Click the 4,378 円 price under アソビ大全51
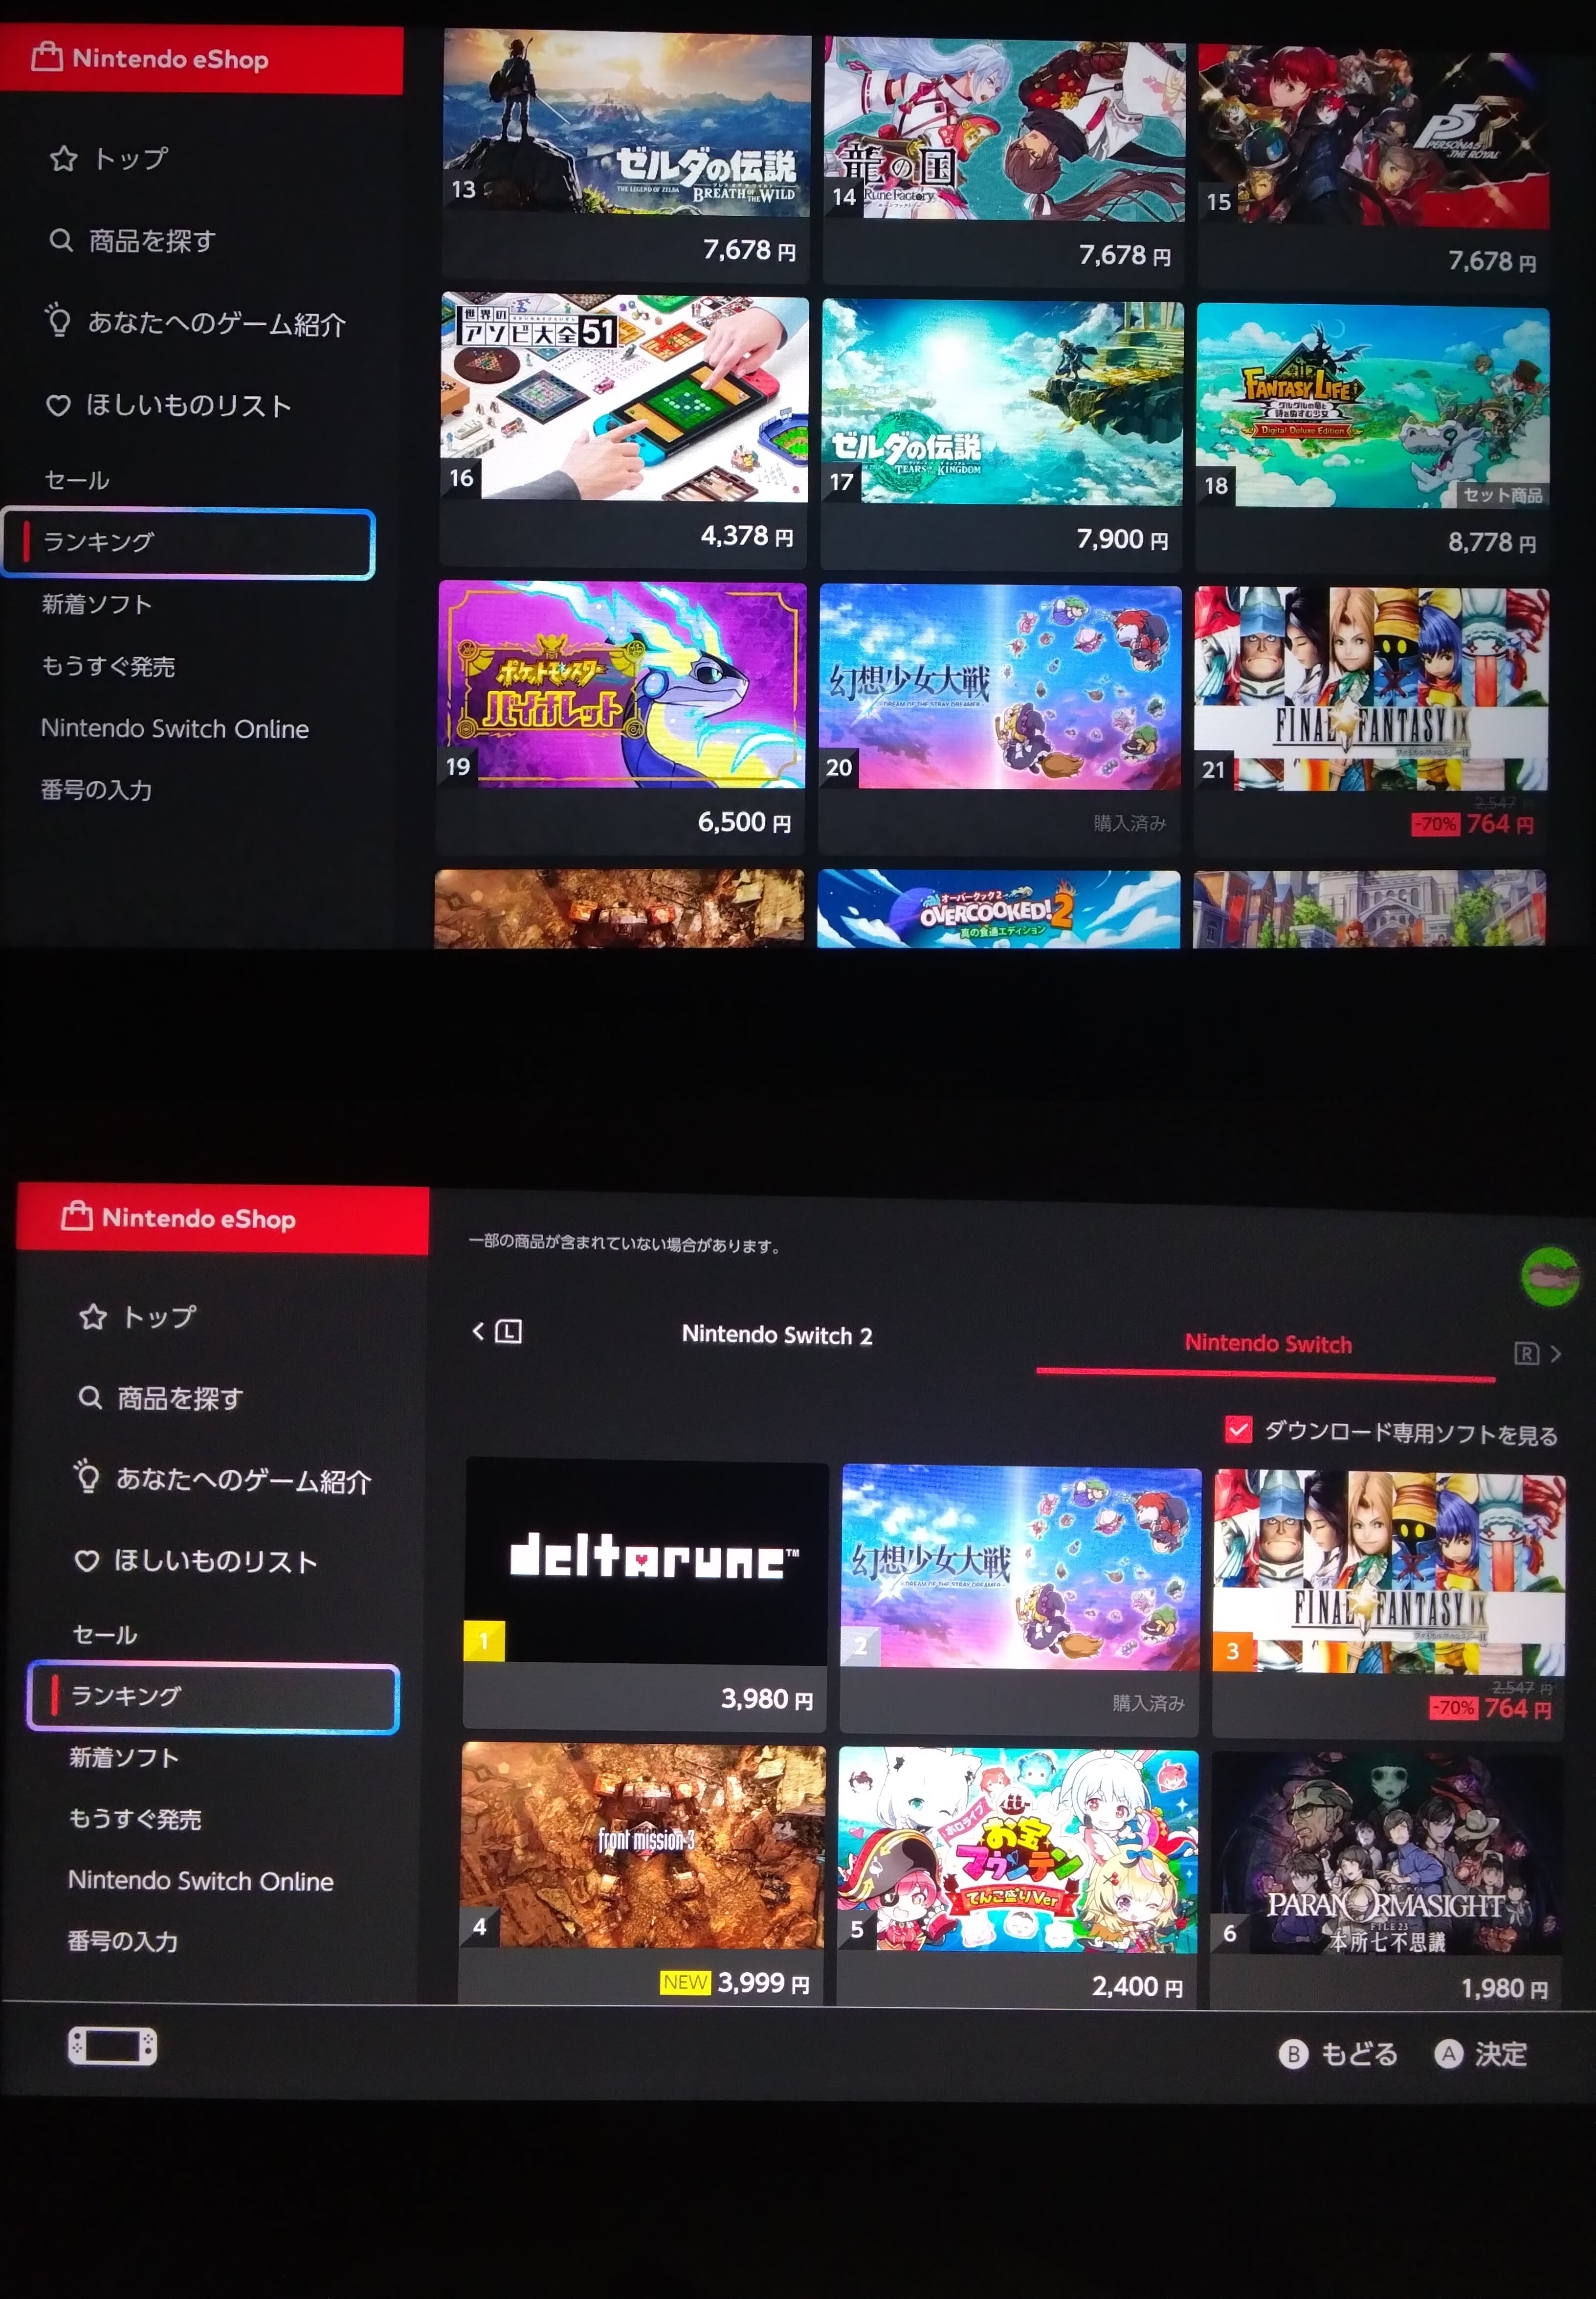This screenshot has width=1596, height=2299. [747, 536]
